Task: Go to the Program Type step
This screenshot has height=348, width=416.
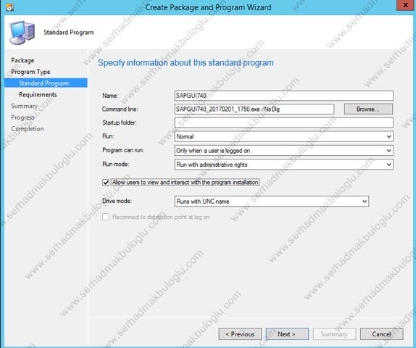Action: 30,72
